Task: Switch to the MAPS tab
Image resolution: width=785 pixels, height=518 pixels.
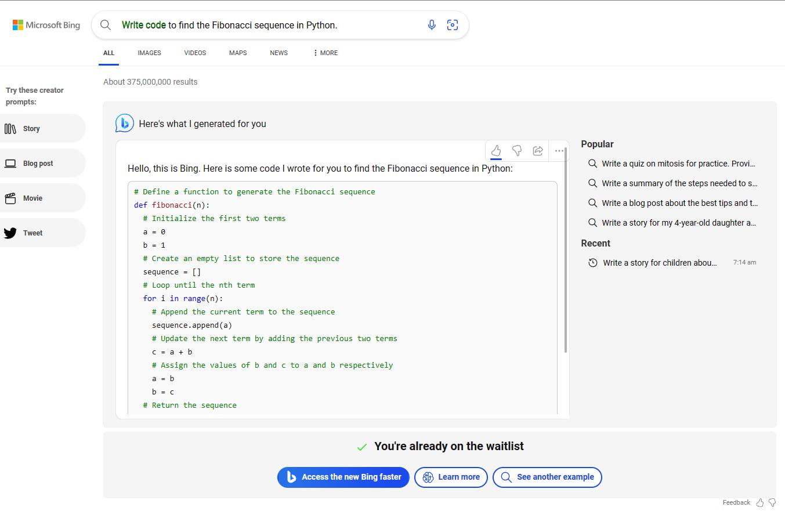Action: (238, 53)
